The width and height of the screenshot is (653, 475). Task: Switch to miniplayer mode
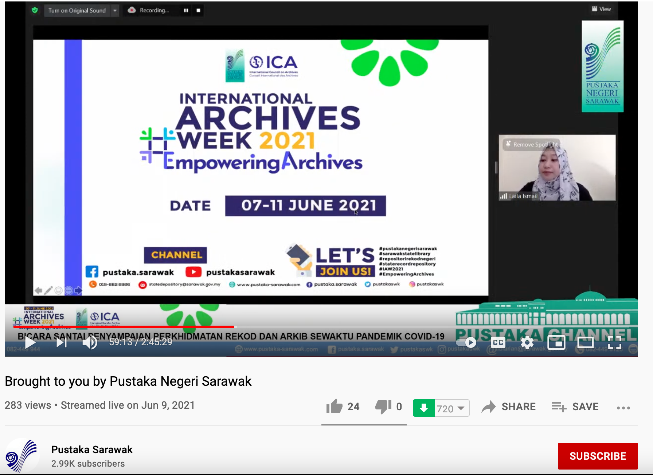(x=556, y=342)
